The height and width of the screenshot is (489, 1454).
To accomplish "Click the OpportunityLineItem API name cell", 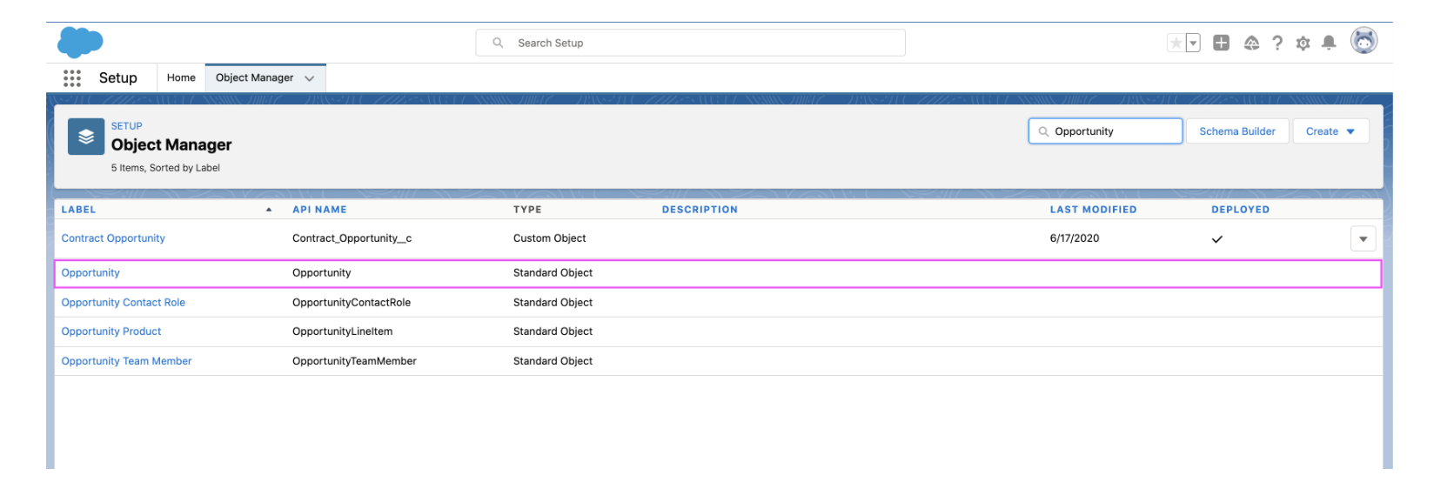I will click(342, 332).
